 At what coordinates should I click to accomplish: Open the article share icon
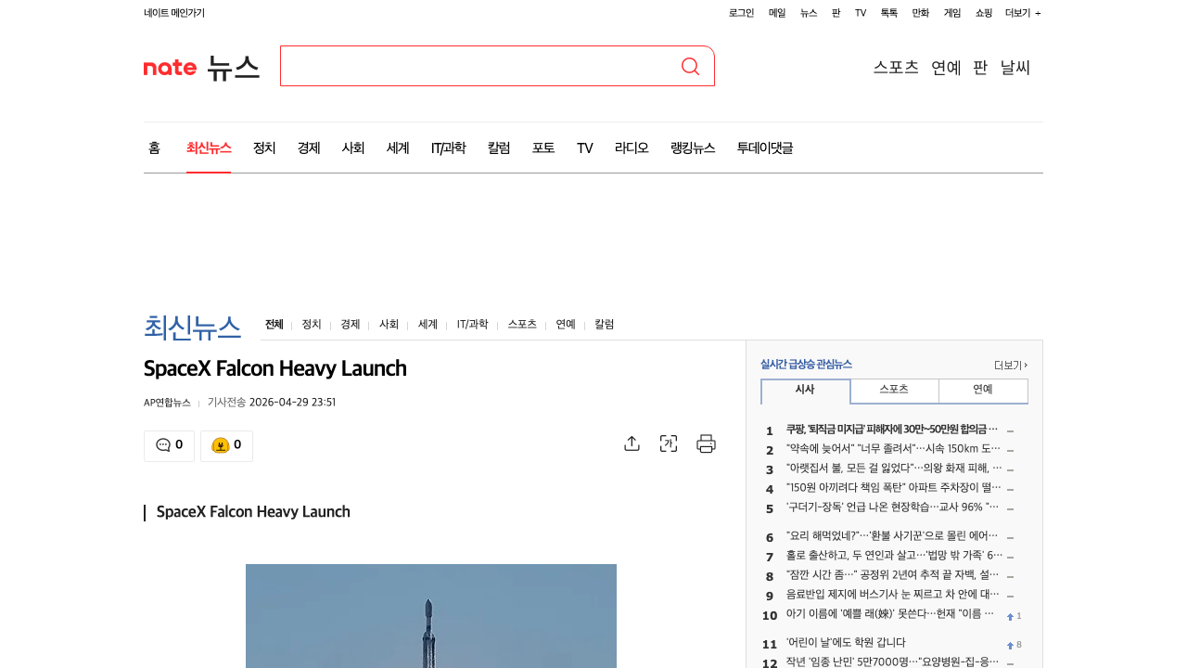632,443
